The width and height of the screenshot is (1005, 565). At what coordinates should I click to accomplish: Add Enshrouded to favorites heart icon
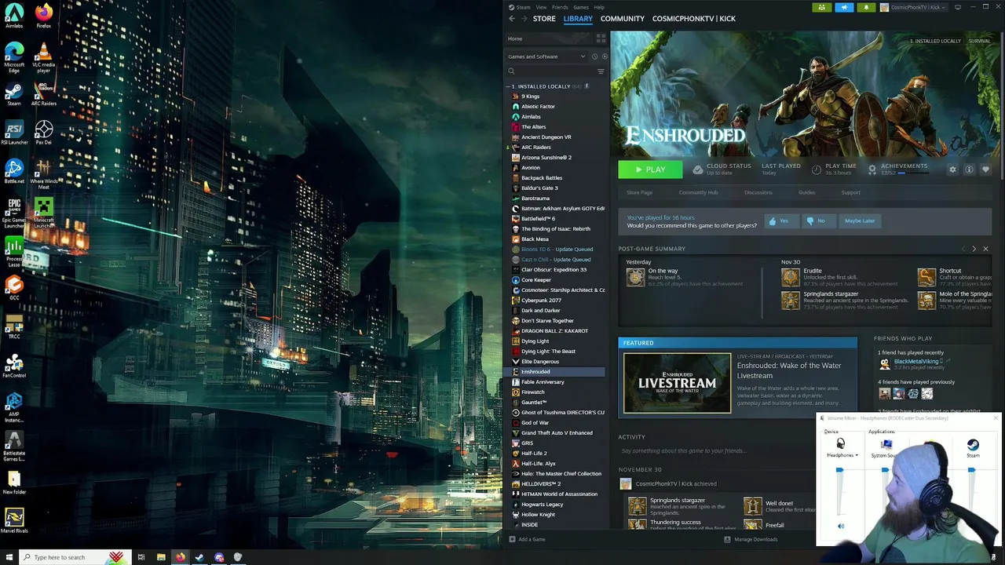coord(985,169)
